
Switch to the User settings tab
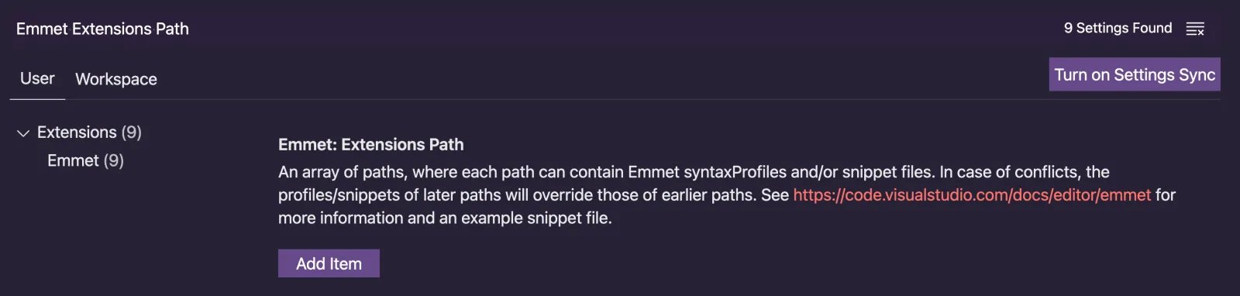37,78
